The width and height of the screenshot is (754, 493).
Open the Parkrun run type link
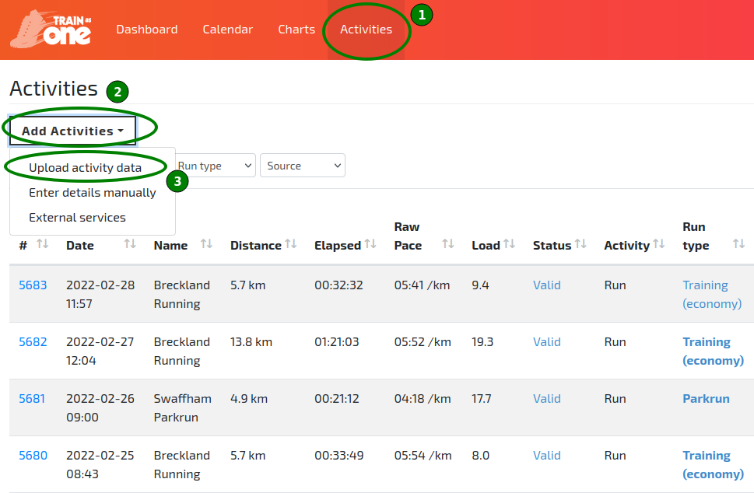coord(706,398)
